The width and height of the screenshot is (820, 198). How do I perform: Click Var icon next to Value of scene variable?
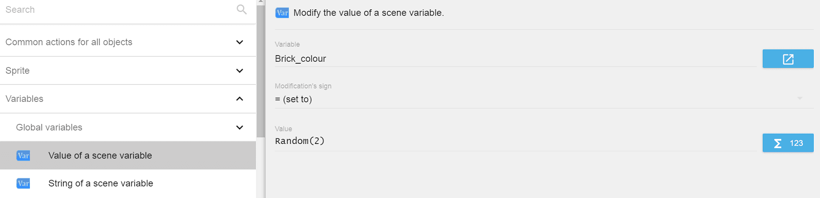(x=23, y=155)
